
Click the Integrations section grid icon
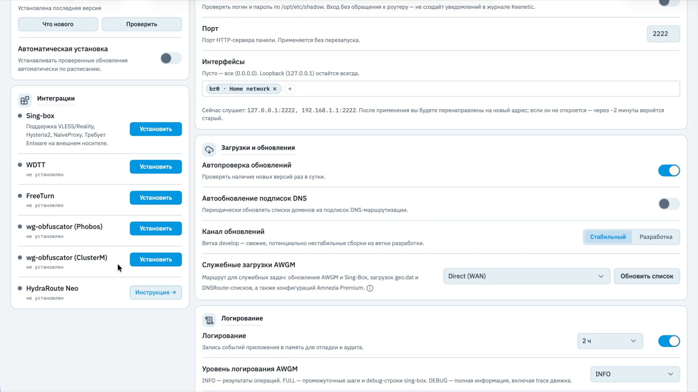[x=25, y=100]
